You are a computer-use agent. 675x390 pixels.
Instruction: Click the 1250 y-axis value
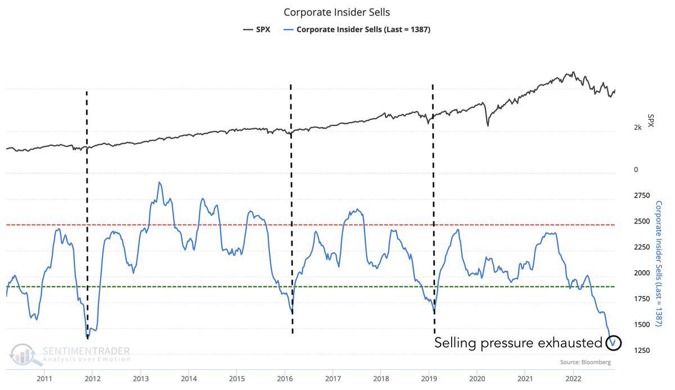pyautogui.click(x=642, y=351)
